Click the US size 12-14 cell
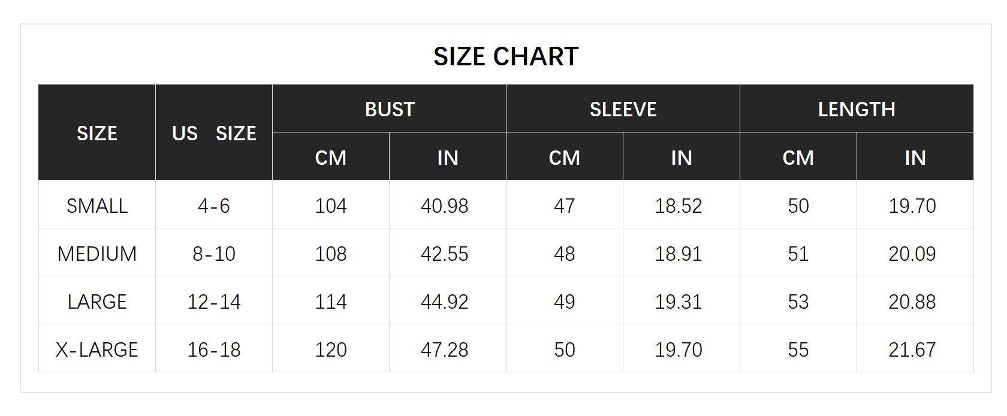The height and width of the screenshot is (416, 1007). point(214,302)
